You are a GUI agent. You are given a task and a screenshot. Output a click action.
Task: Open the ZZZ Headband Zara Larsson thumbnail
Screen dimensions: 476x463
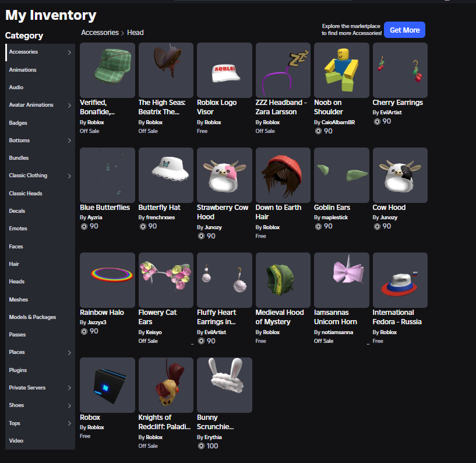283,70
